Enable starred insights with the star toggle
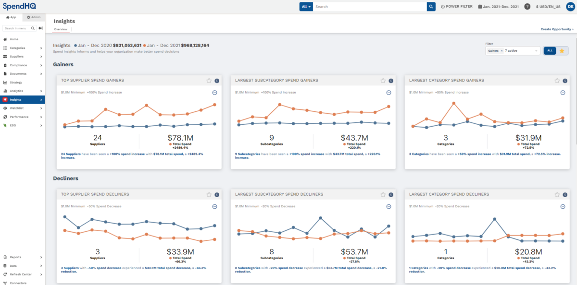The image size is (577, 285). coord(562,50)
